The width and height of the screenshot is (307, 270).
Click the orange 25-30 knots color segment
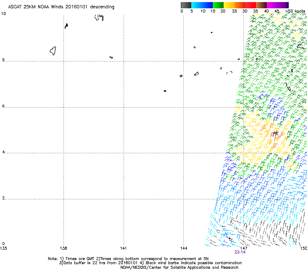click(240, 5)
